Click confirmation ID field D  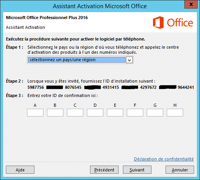(x=95, y=113)
